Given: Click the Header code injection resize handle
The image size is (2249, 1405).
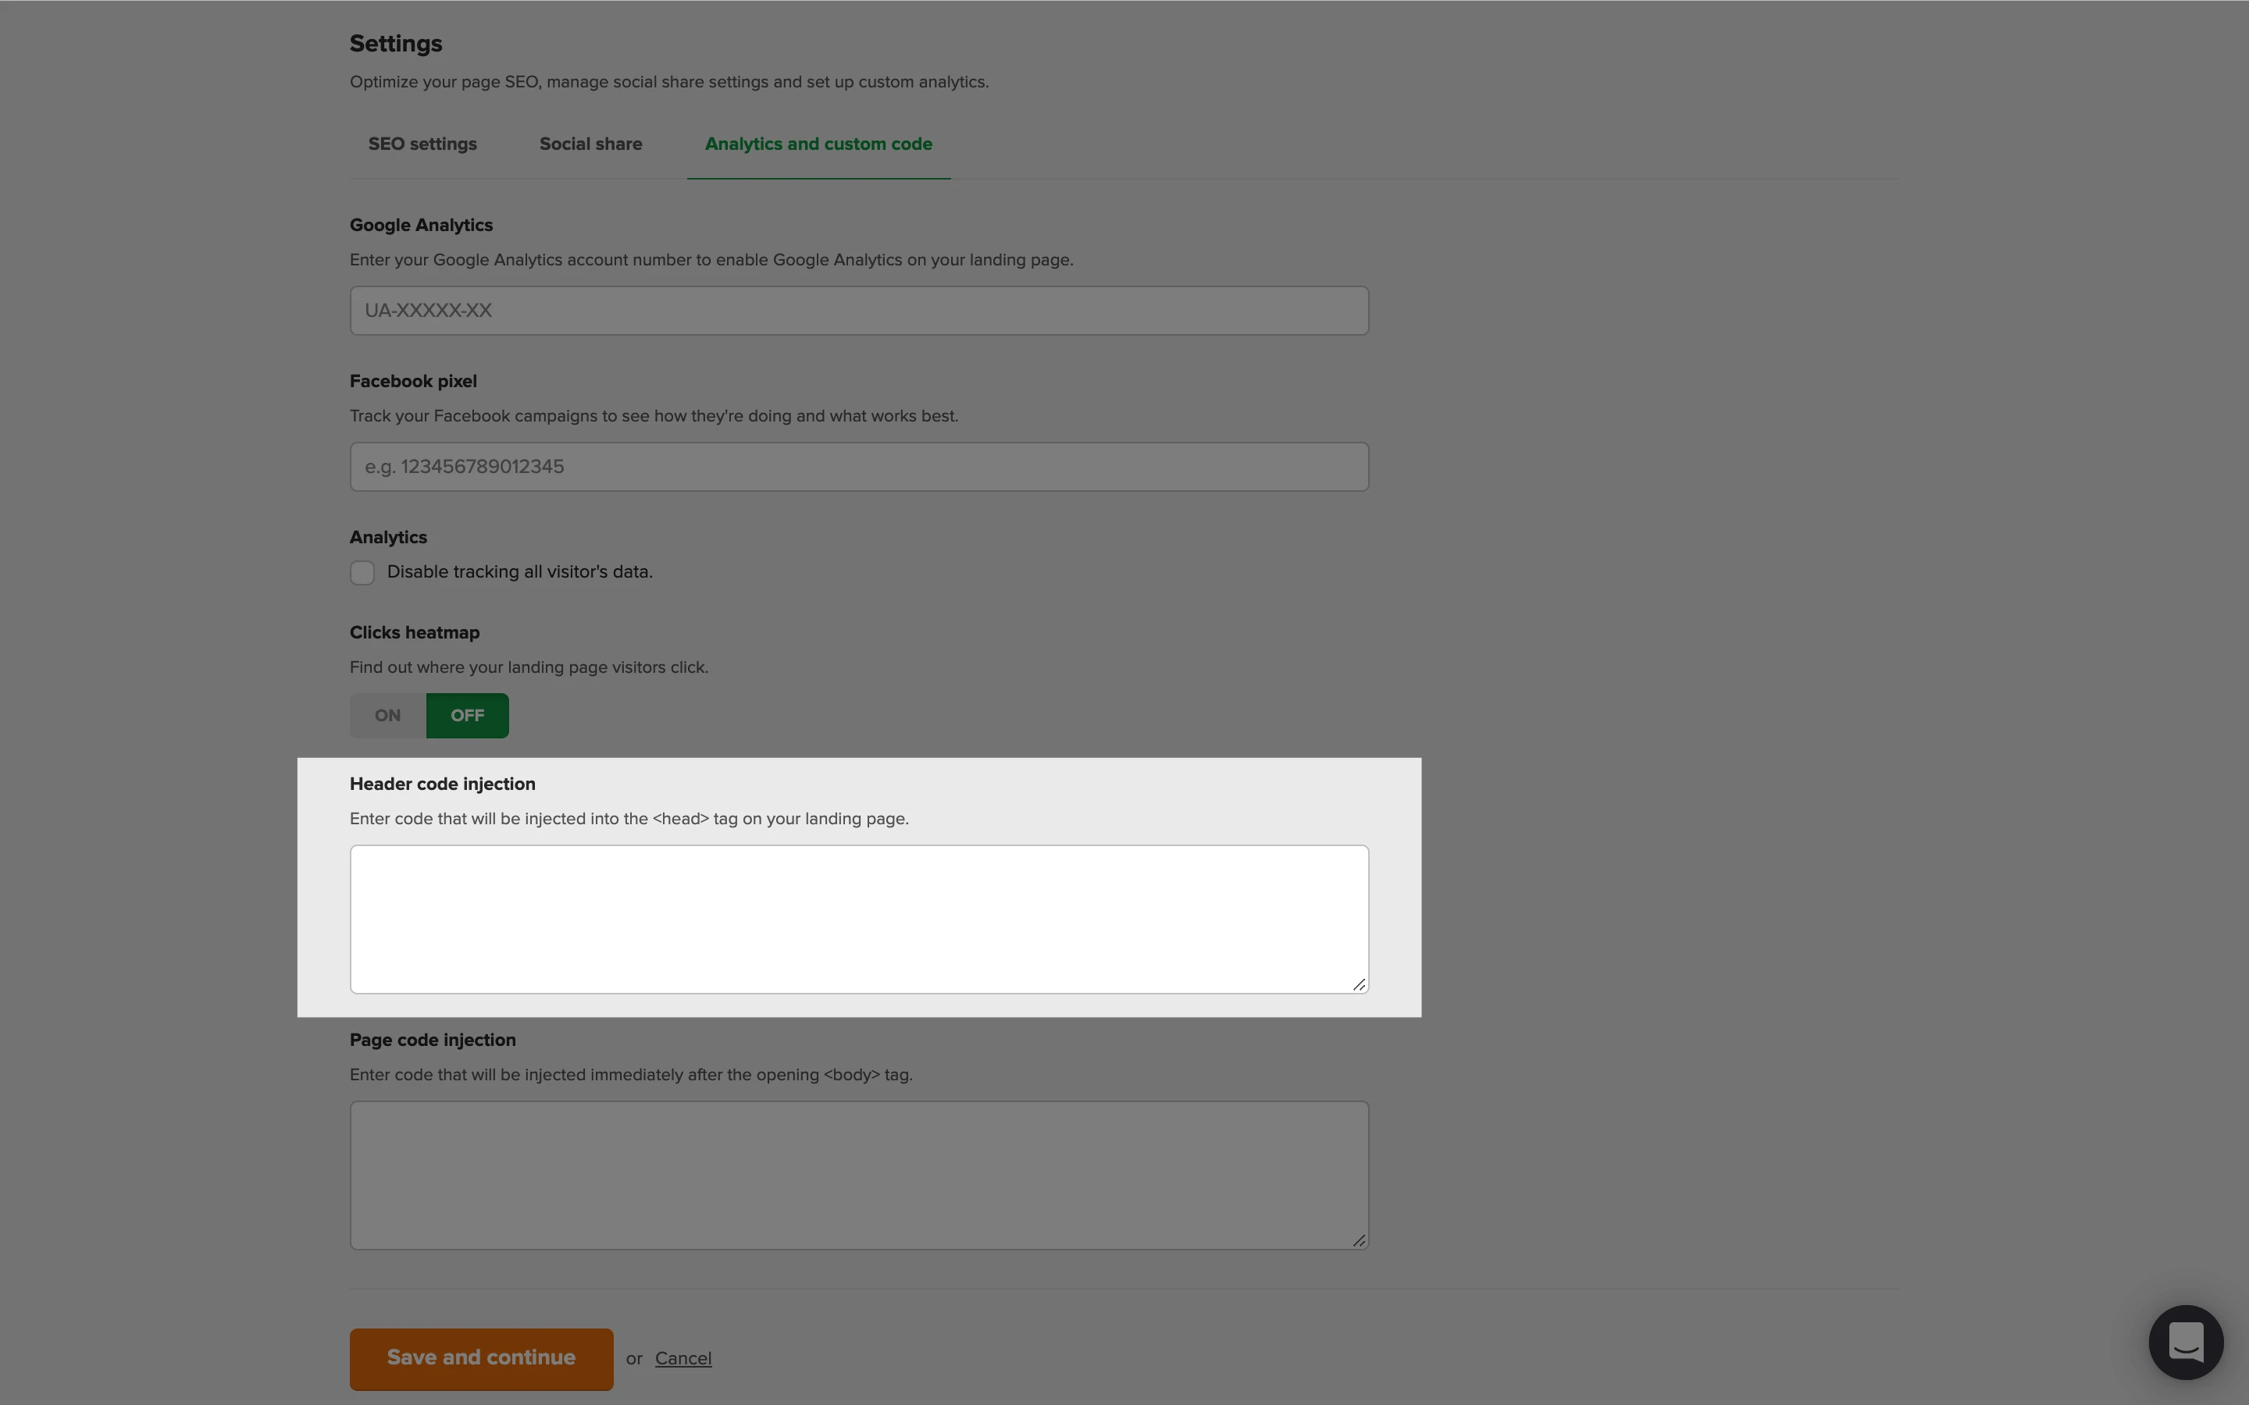Looking at the screenshot, I should (1359, 984).
